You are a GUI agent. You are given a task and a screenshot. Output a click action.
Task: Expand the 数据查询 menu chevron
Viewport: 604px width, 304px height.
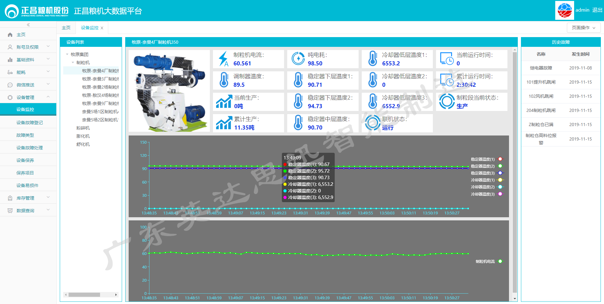pyautogui.click(x=48, y=210)
